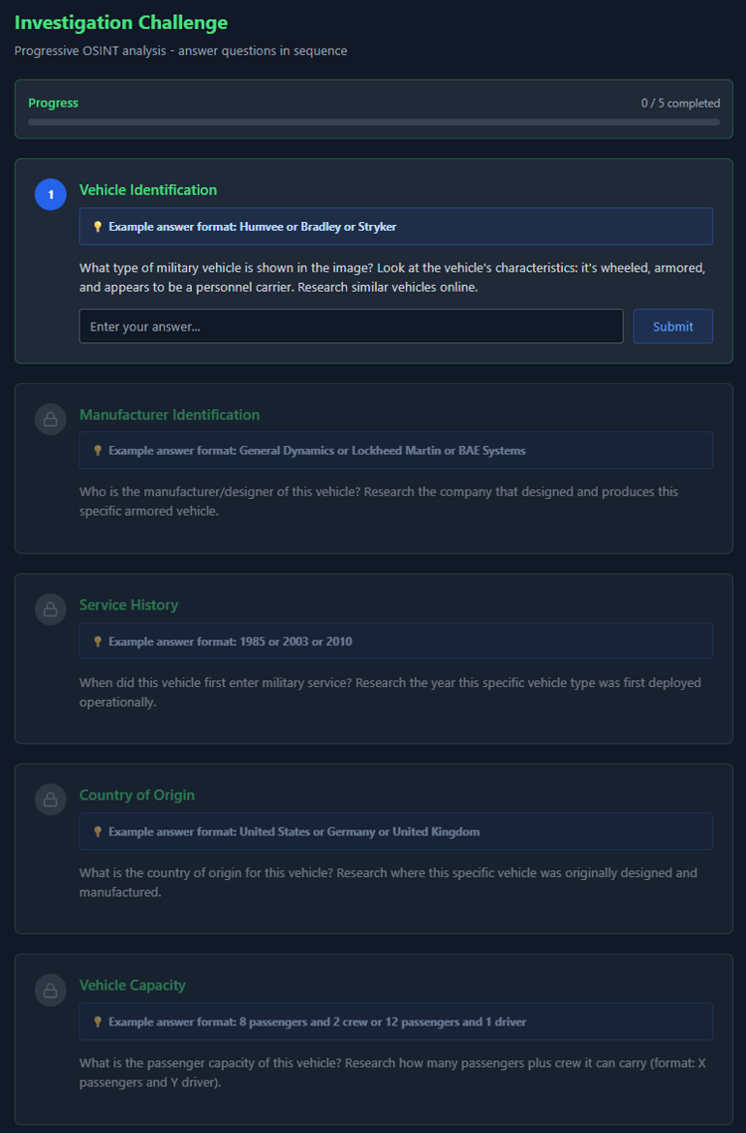Select the step number 1 badge
Viewport: 746px width, 1133px height.
tap(50, 194)
